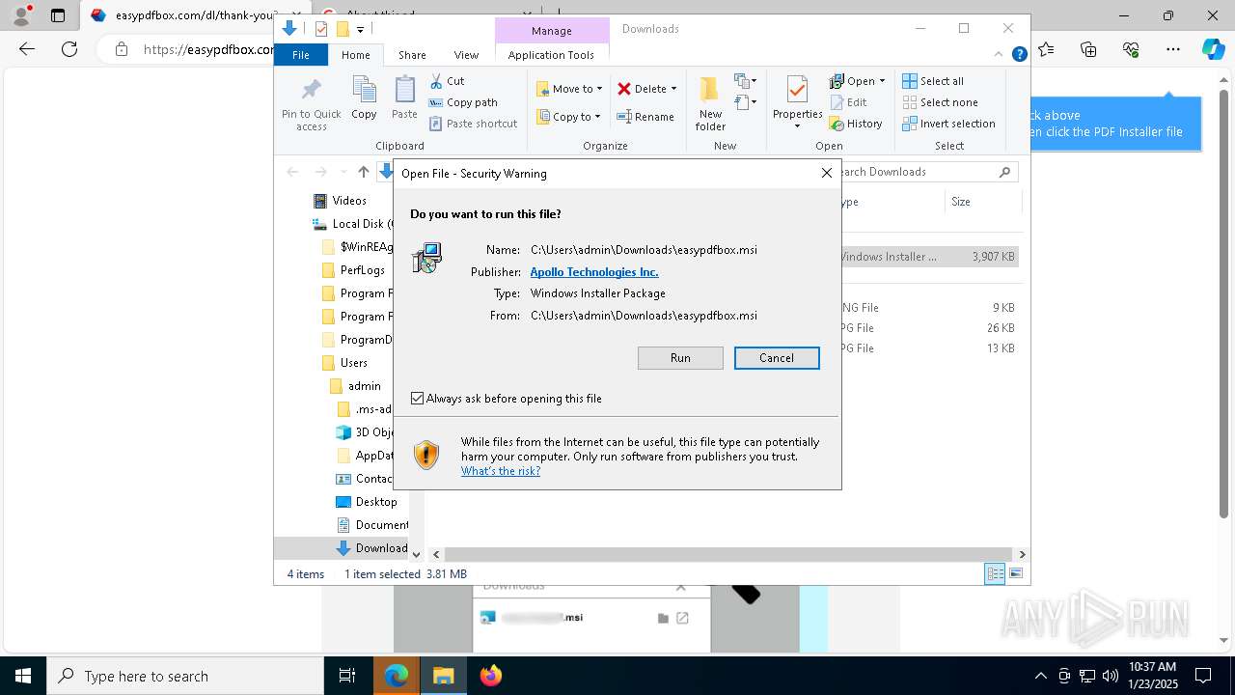This screenshot has width=1235, height=695.
Task: Uncheck Always ask before opening this file
Action: (x=417, y=398)
